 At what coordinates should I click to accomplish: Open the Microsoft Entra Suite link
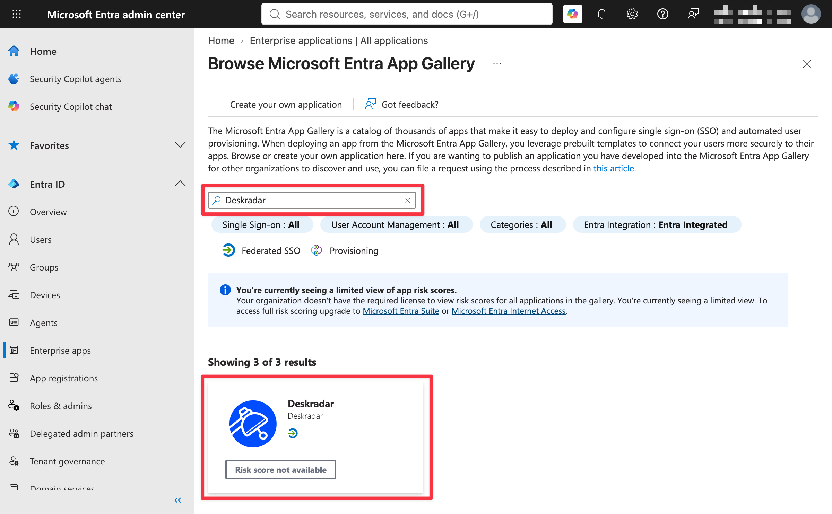(x=401, y=311)
